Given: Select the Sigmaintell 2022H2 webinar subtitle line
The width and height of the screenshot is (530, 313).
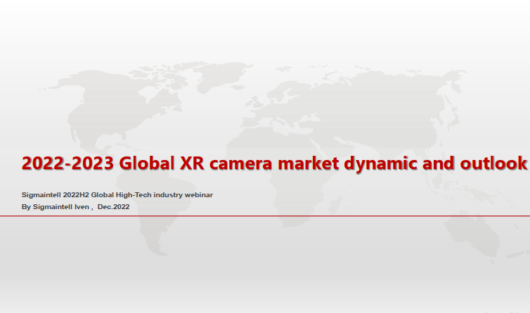Looking at the screenshot, I should click(117, 194).
